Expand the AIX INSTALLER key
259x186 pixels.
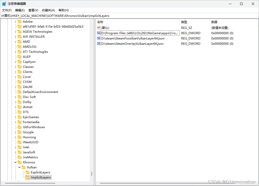[x=15, y=37]
